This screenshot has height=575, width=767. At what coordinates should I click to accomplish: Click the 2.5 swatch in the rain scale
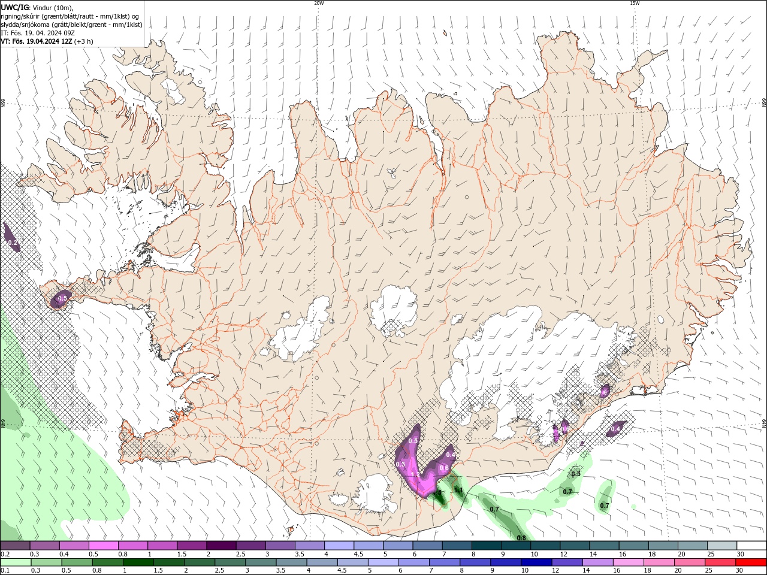point(230,562)
